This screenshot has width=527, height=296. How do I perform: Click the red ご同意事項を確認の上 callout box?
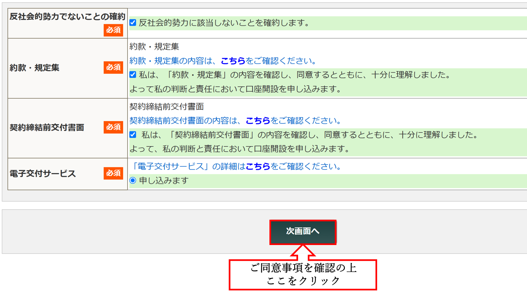tap(303, 275)
